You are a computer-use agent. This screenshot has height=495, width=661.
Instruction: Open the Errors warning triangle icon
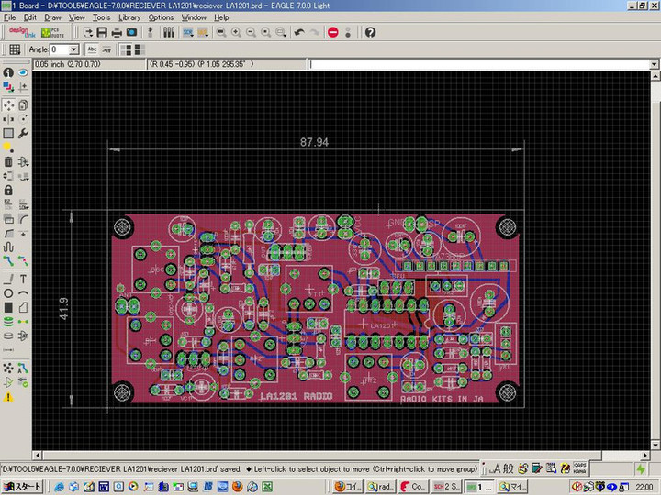pyautogui.click(x=8, y=397)
